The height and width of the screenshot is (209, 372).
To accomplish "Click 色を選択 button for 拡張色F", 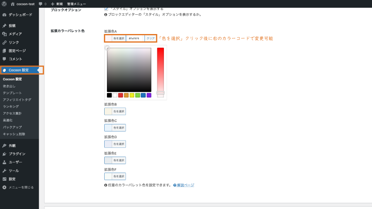I will coord(119,176).
